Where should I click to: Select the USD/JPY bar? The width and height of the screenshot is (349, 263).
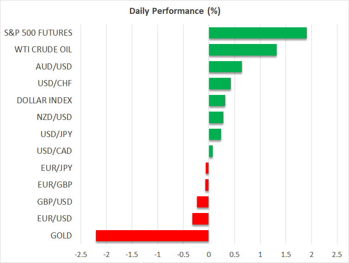pos(215,134)
